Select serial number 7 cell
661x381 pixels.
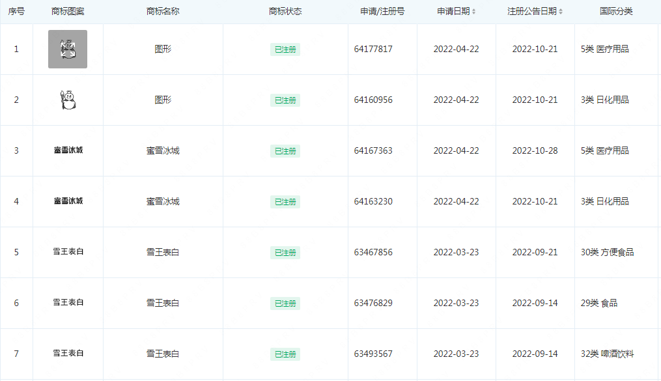click(x=16, y=354)
